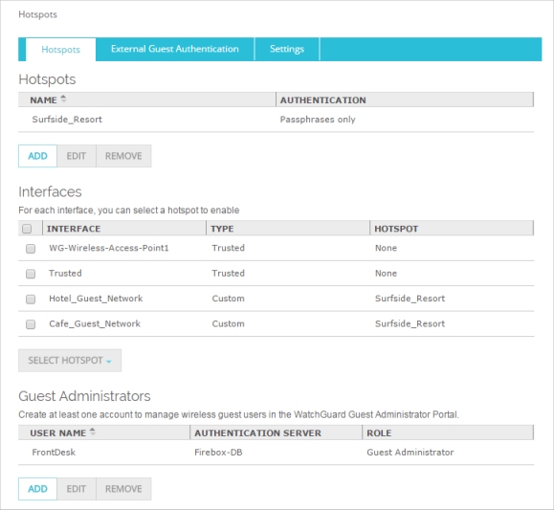554x510 pixels.
Task: Select the FrontDesk user row
Action: click(x=276, y=453)
